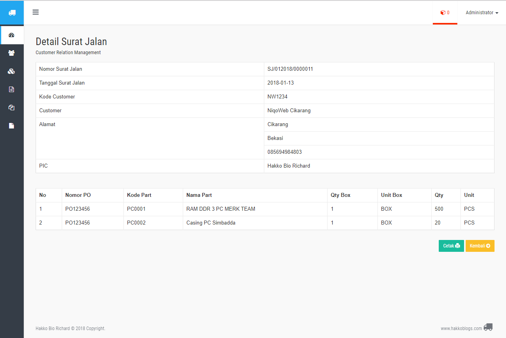
Task: Open the text document sidebar icon
Action: (11, 89)
